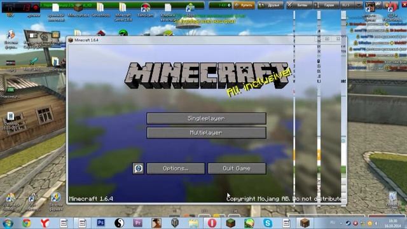This screenshot has height=229, width=407.
Task: Open the Multiplayer menu in Minecraft
Action: (x=206, y=133)
